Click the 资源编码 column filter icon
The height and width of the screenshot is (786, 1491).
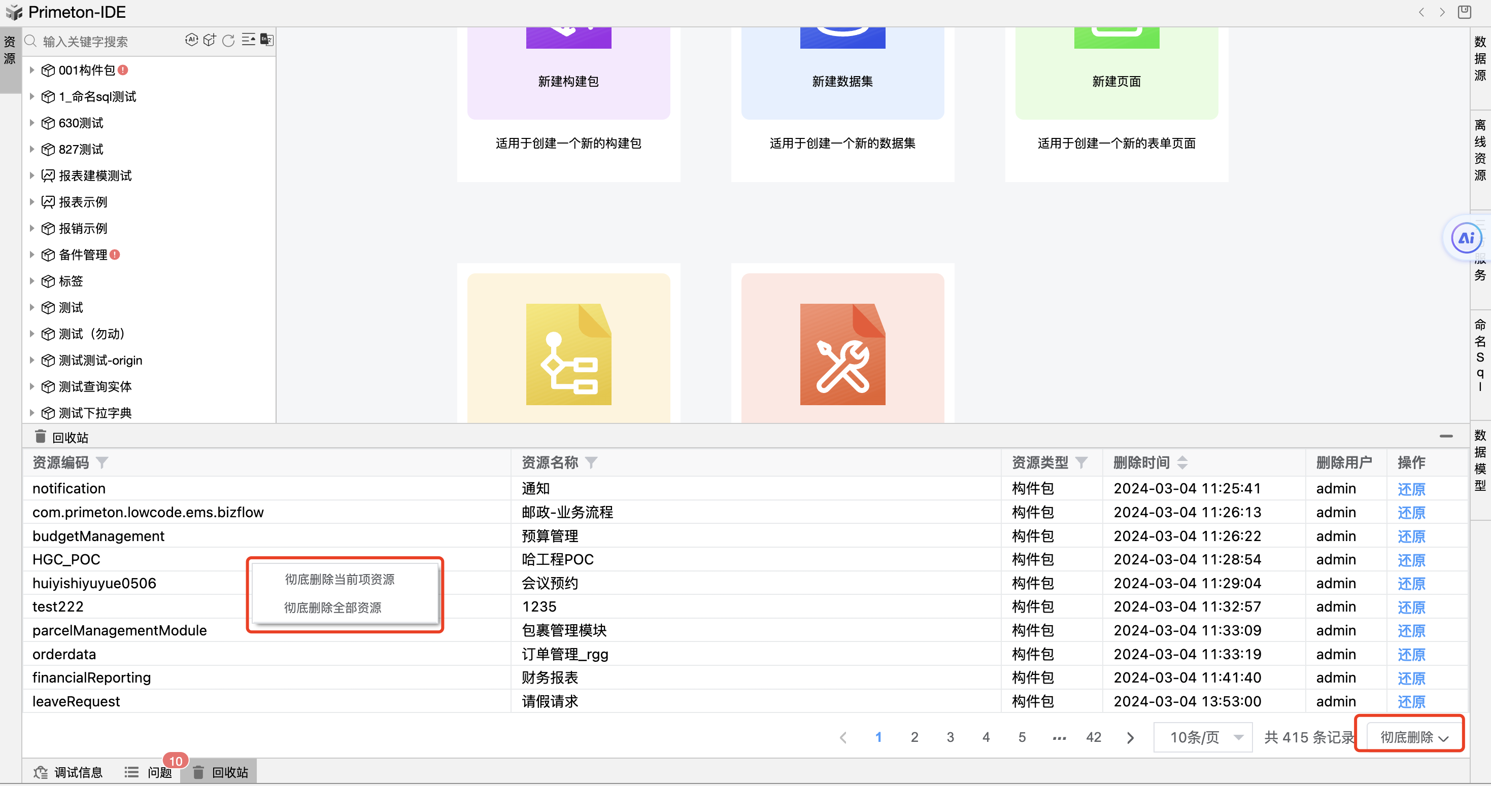point(102,462)
